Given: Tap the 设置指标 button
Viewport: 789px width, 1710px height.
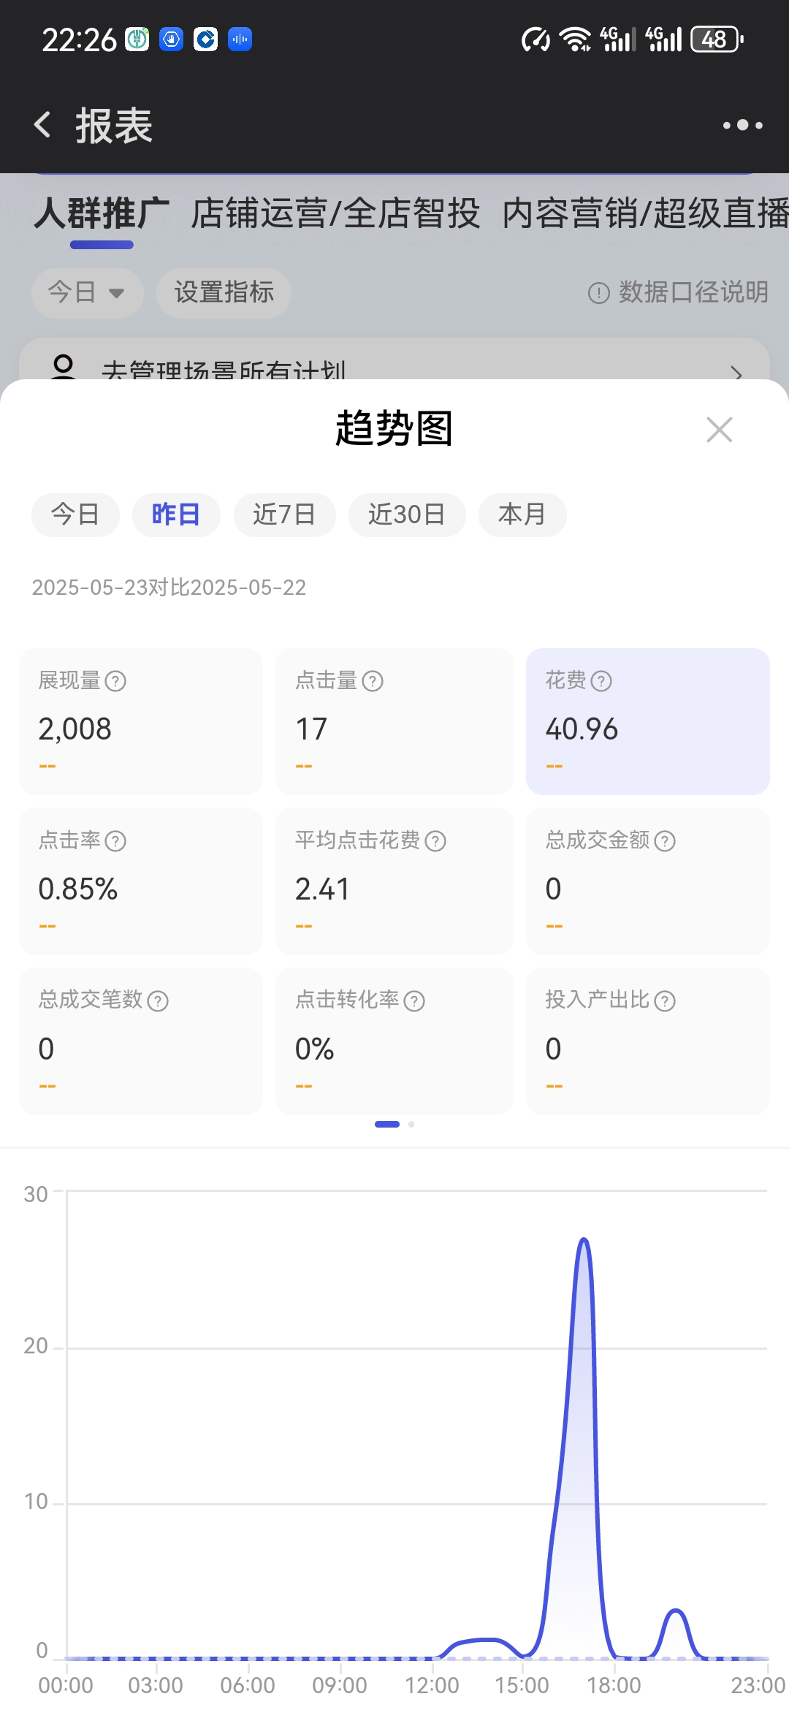Looking at the screenshot, I should (224, 292).
